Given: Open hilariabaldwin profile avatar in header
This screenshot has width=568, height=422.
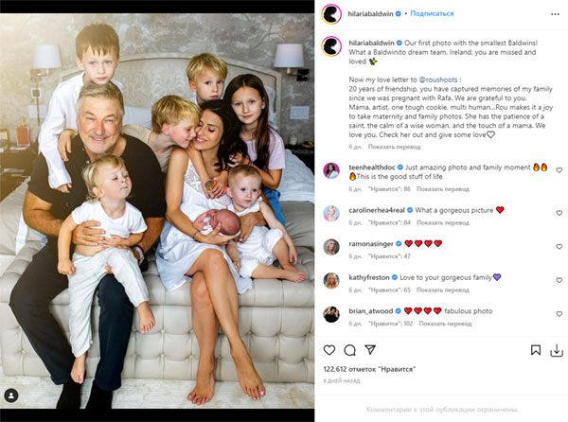Looking at the screenshot, I should click(331, 14).
